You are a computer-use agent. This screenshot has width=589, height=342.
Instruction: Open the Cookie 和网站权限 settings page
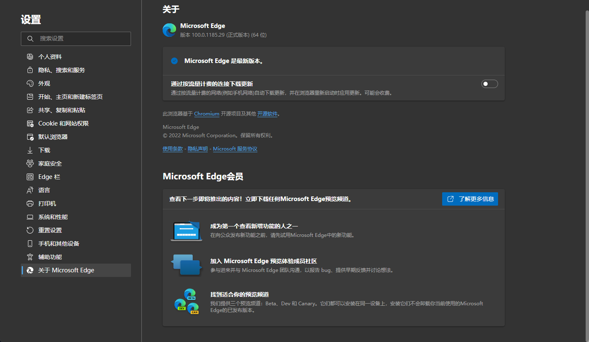point(63,123)
